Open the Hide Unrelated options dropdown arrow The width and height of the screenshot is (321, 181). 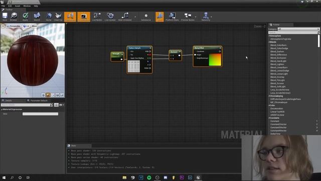(135, 17)
